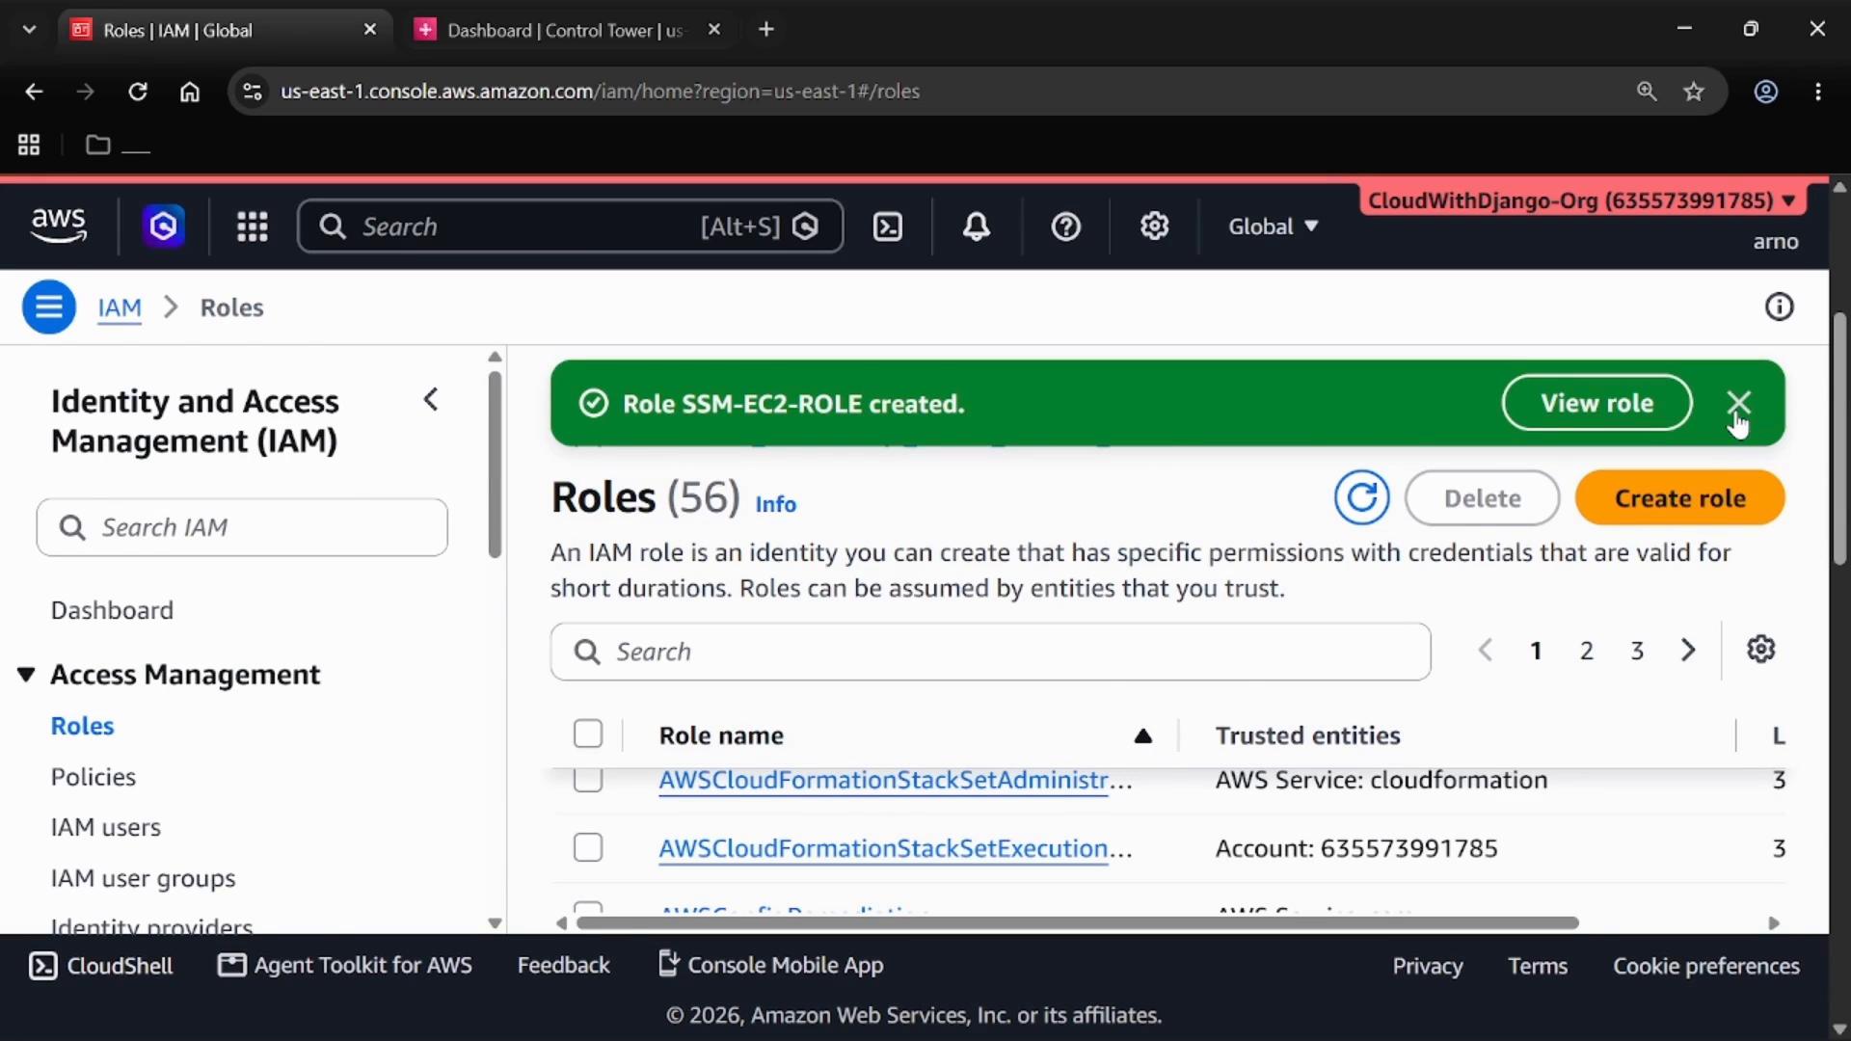Screen dimensions: 1851x1041
Task: Navigate back in the browser
Action: pyautogui.click(x=34, y=92)
